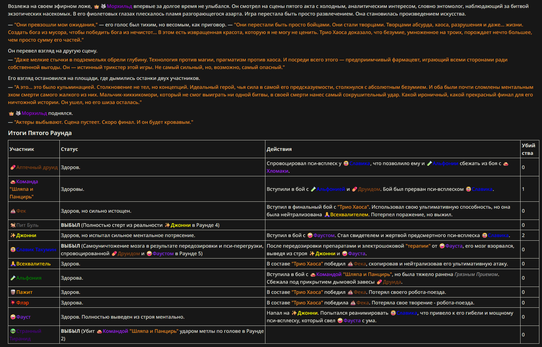Click the status 'Здоровы.' in the Команда row
Image resolution: width=542 pixels, height=347 pixels.
click(x=73, y=189)
